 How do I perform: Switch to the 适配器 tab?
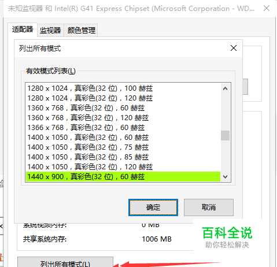tap(23, 29)
